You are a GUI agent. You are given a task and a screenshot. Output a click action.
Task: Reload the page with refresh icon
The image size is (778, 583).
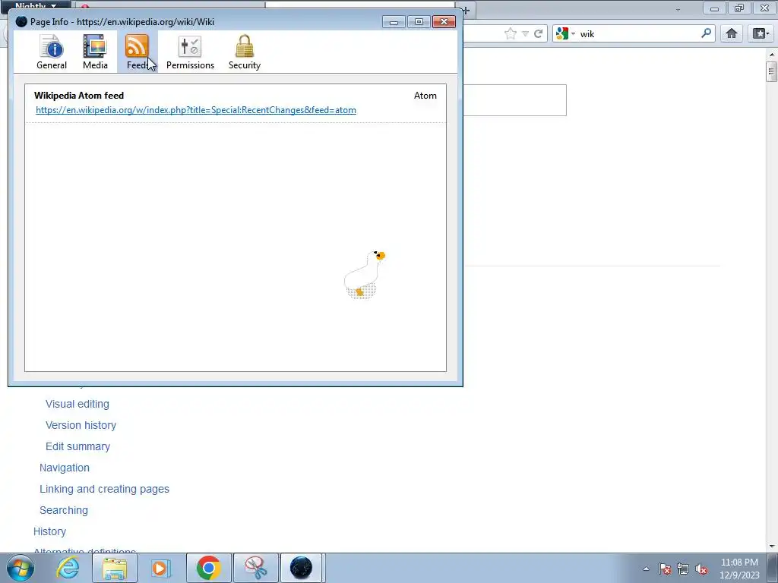tap(539, 33)
